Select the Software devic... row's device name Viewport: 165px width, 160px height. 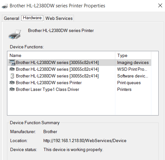click(x=57, y=76)
